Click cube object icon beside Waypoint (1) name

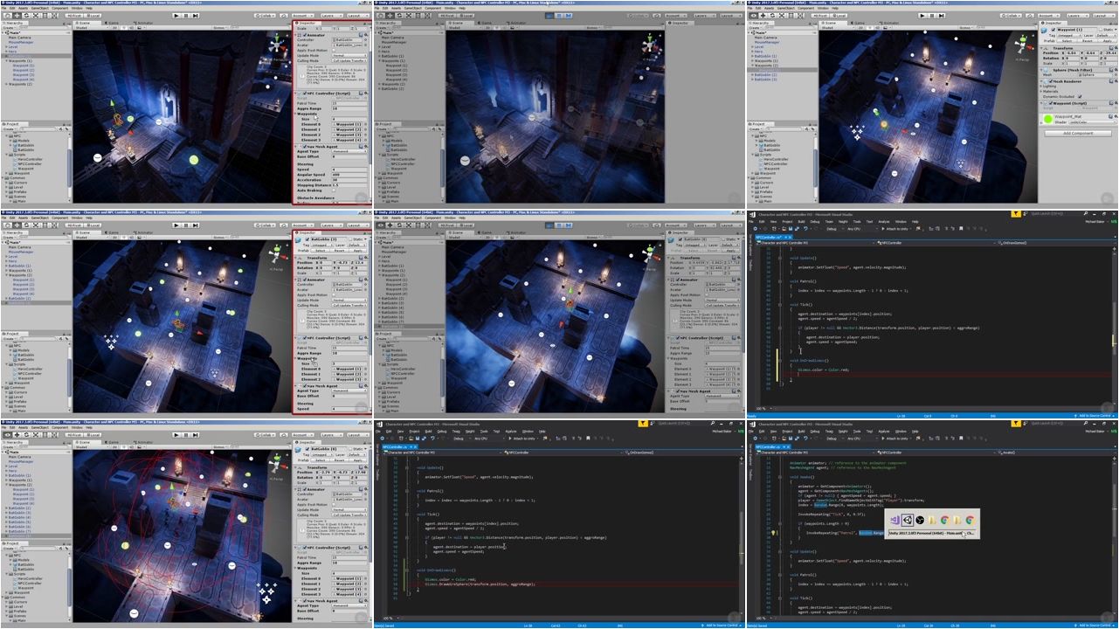pos(1043,31)
